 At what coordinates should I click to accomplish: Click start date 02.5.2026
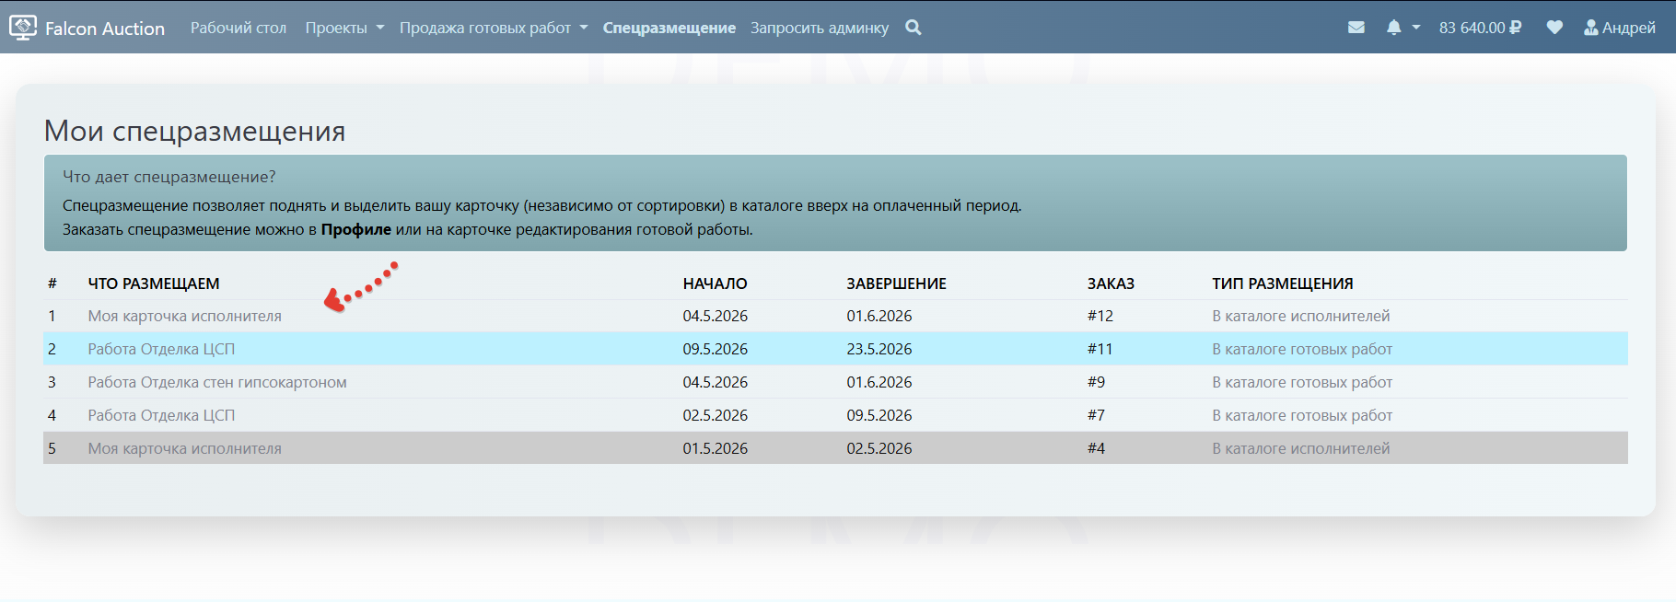pyautogui.click(x=716, y=415)
